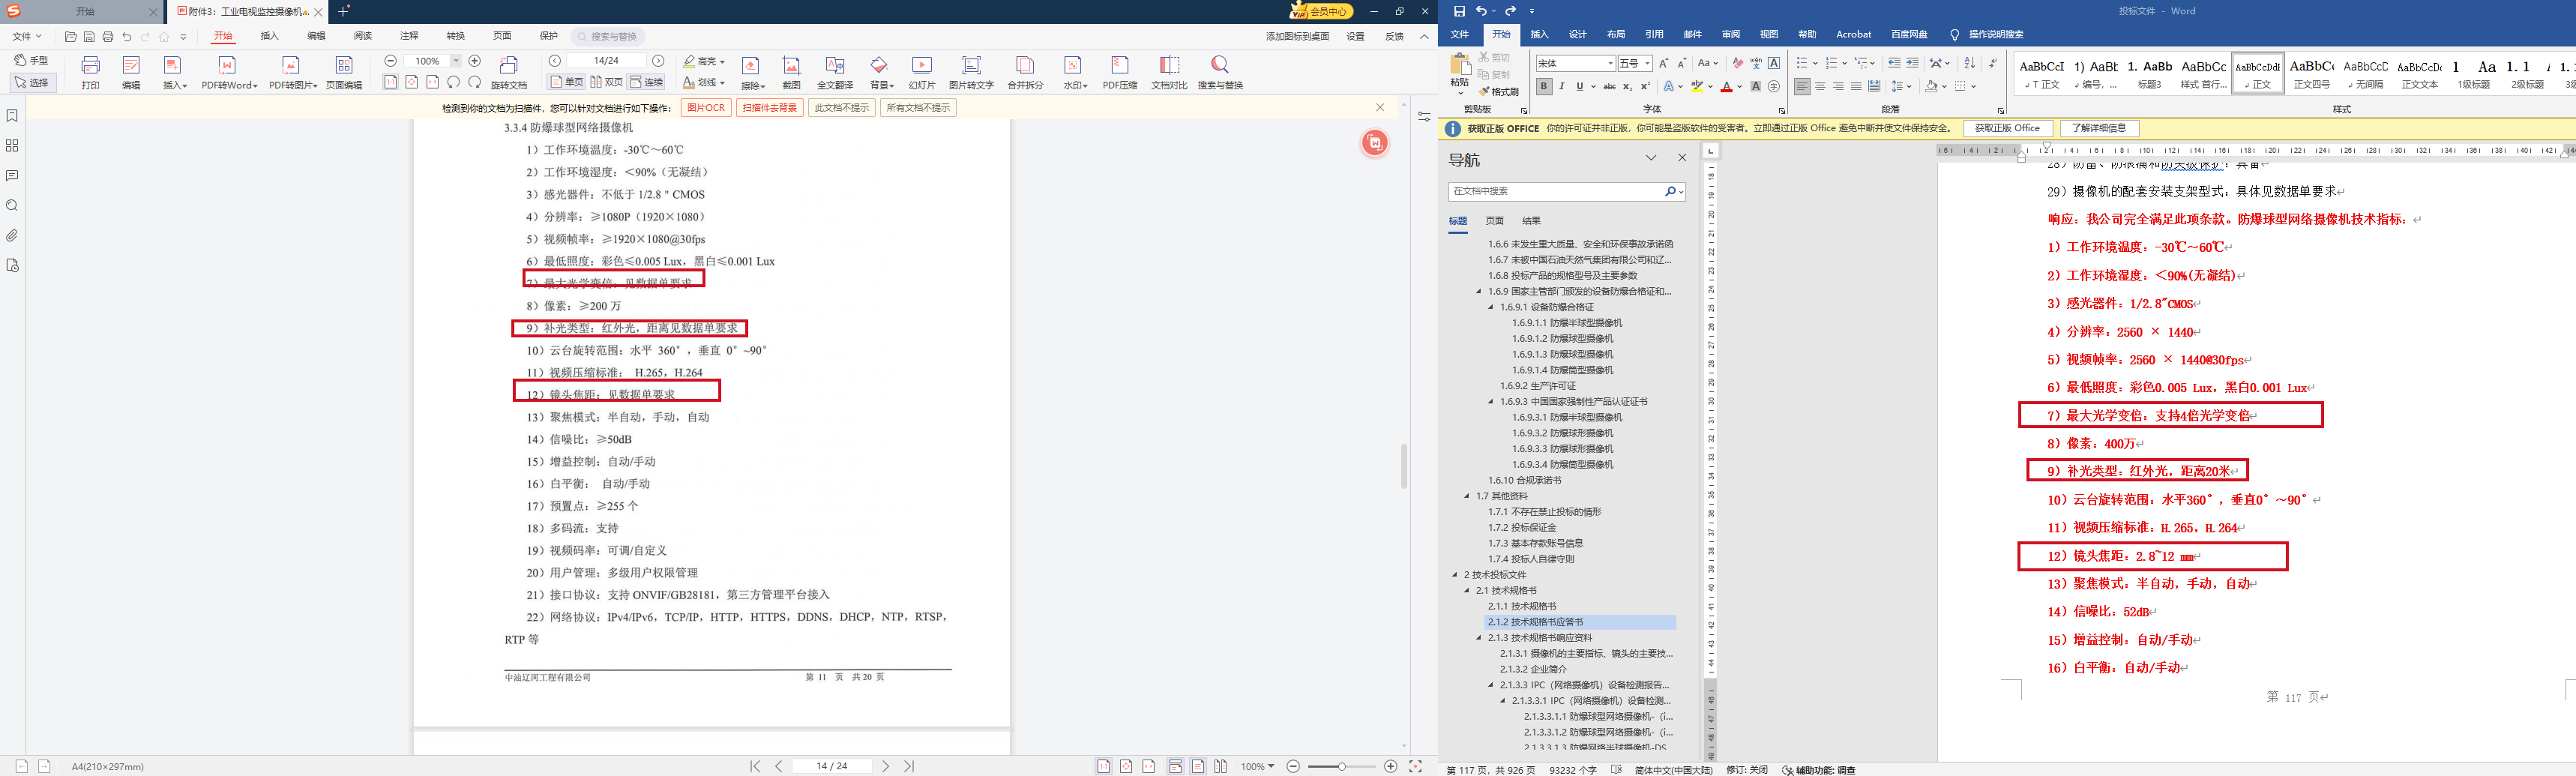Open the 文档对比 document compare tool
2576x776 pixels.
1168,72
